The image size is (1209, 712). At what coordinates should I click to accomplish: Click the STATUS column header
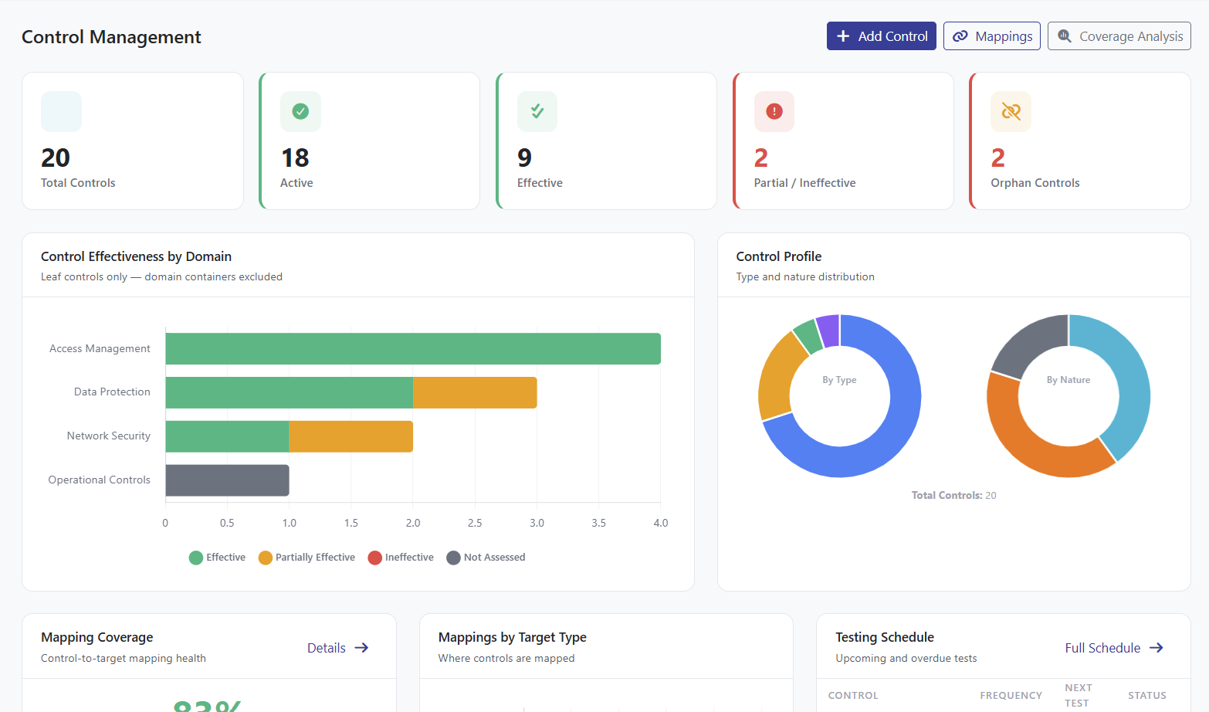1147,696
